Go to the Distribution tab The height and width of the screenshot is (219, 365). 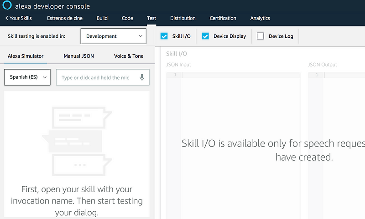coord(182,18)
